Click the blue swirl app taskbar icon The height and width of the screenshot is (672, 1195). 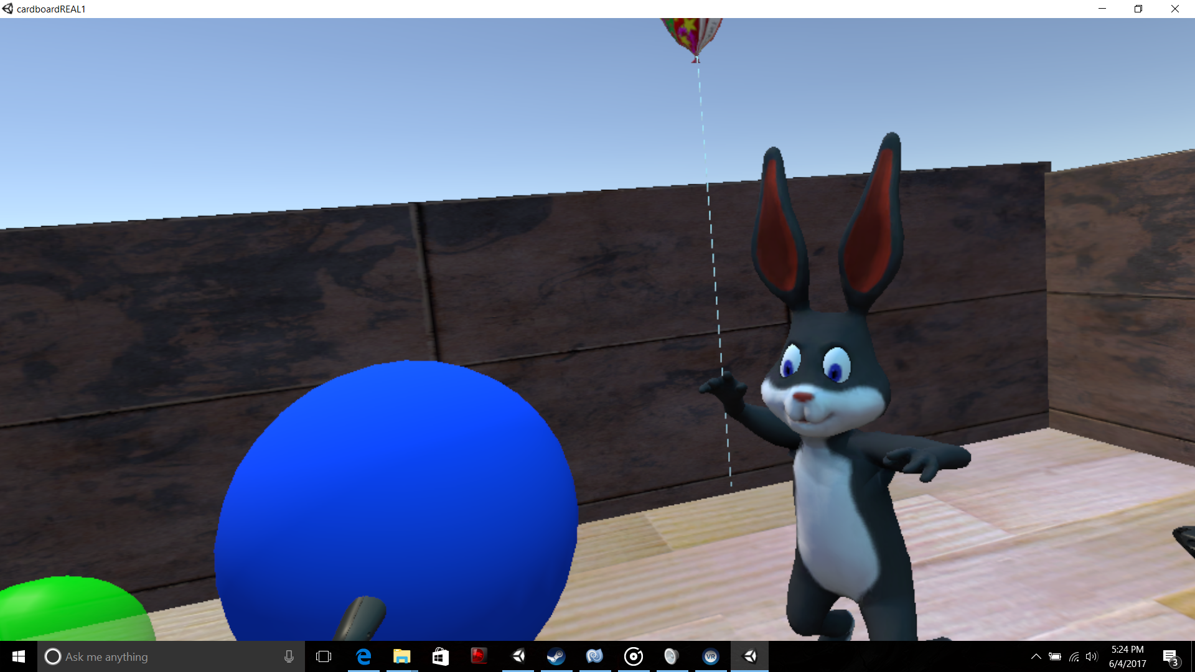594,656
